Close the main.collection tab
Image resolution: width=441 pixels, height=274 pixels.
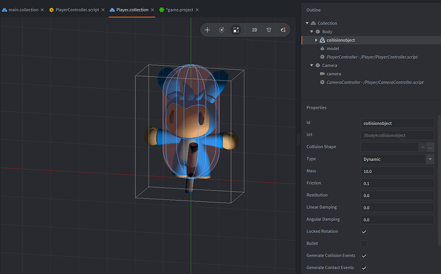pyautogui.click(x=42, y=10)
